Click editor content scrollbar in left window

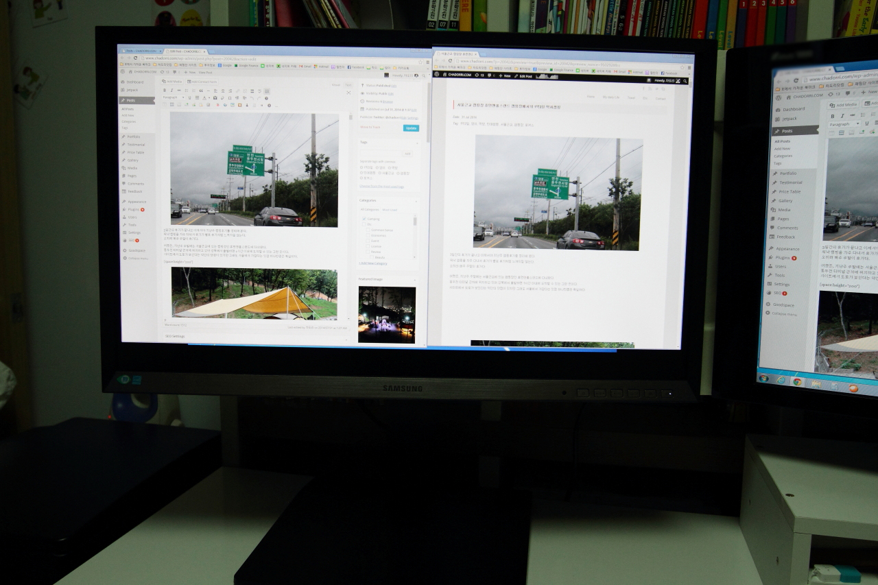tap(351, 118)
